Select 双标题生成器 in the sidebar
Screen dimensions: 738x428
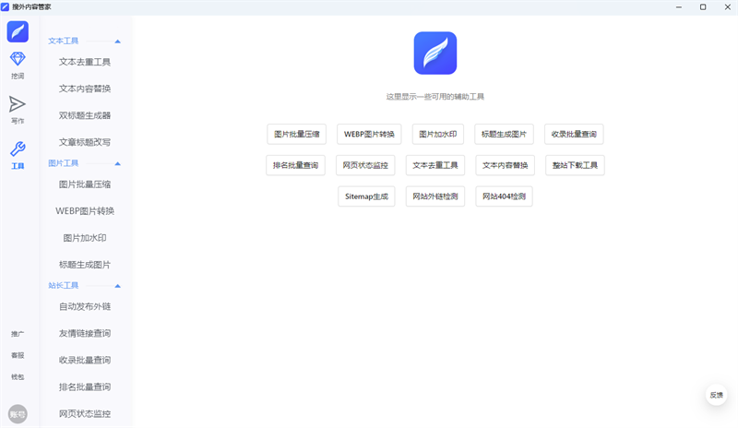click(x=85, y=115)
